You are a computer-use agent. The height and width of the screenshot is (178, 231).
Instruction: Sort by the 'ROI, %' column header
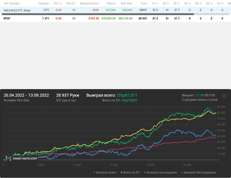57,3
